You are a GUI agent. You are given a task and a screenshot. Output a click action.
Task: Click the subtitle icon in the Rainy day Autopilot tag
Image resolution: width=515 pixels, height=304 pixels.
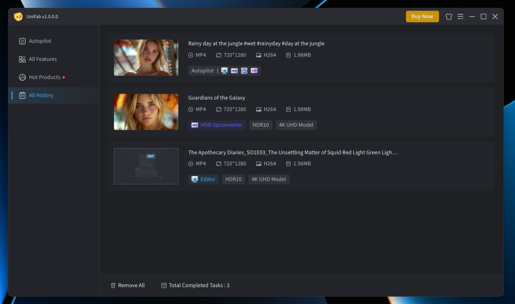click(x=254, y=71)
